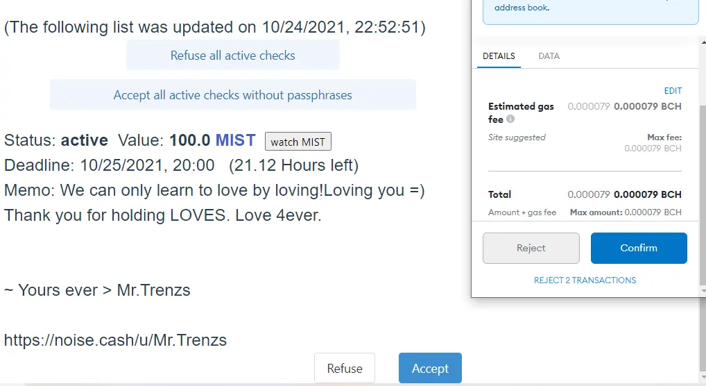Click the Status: active text
Viewport: 706px width, 386px height.
tap(56, 140)
